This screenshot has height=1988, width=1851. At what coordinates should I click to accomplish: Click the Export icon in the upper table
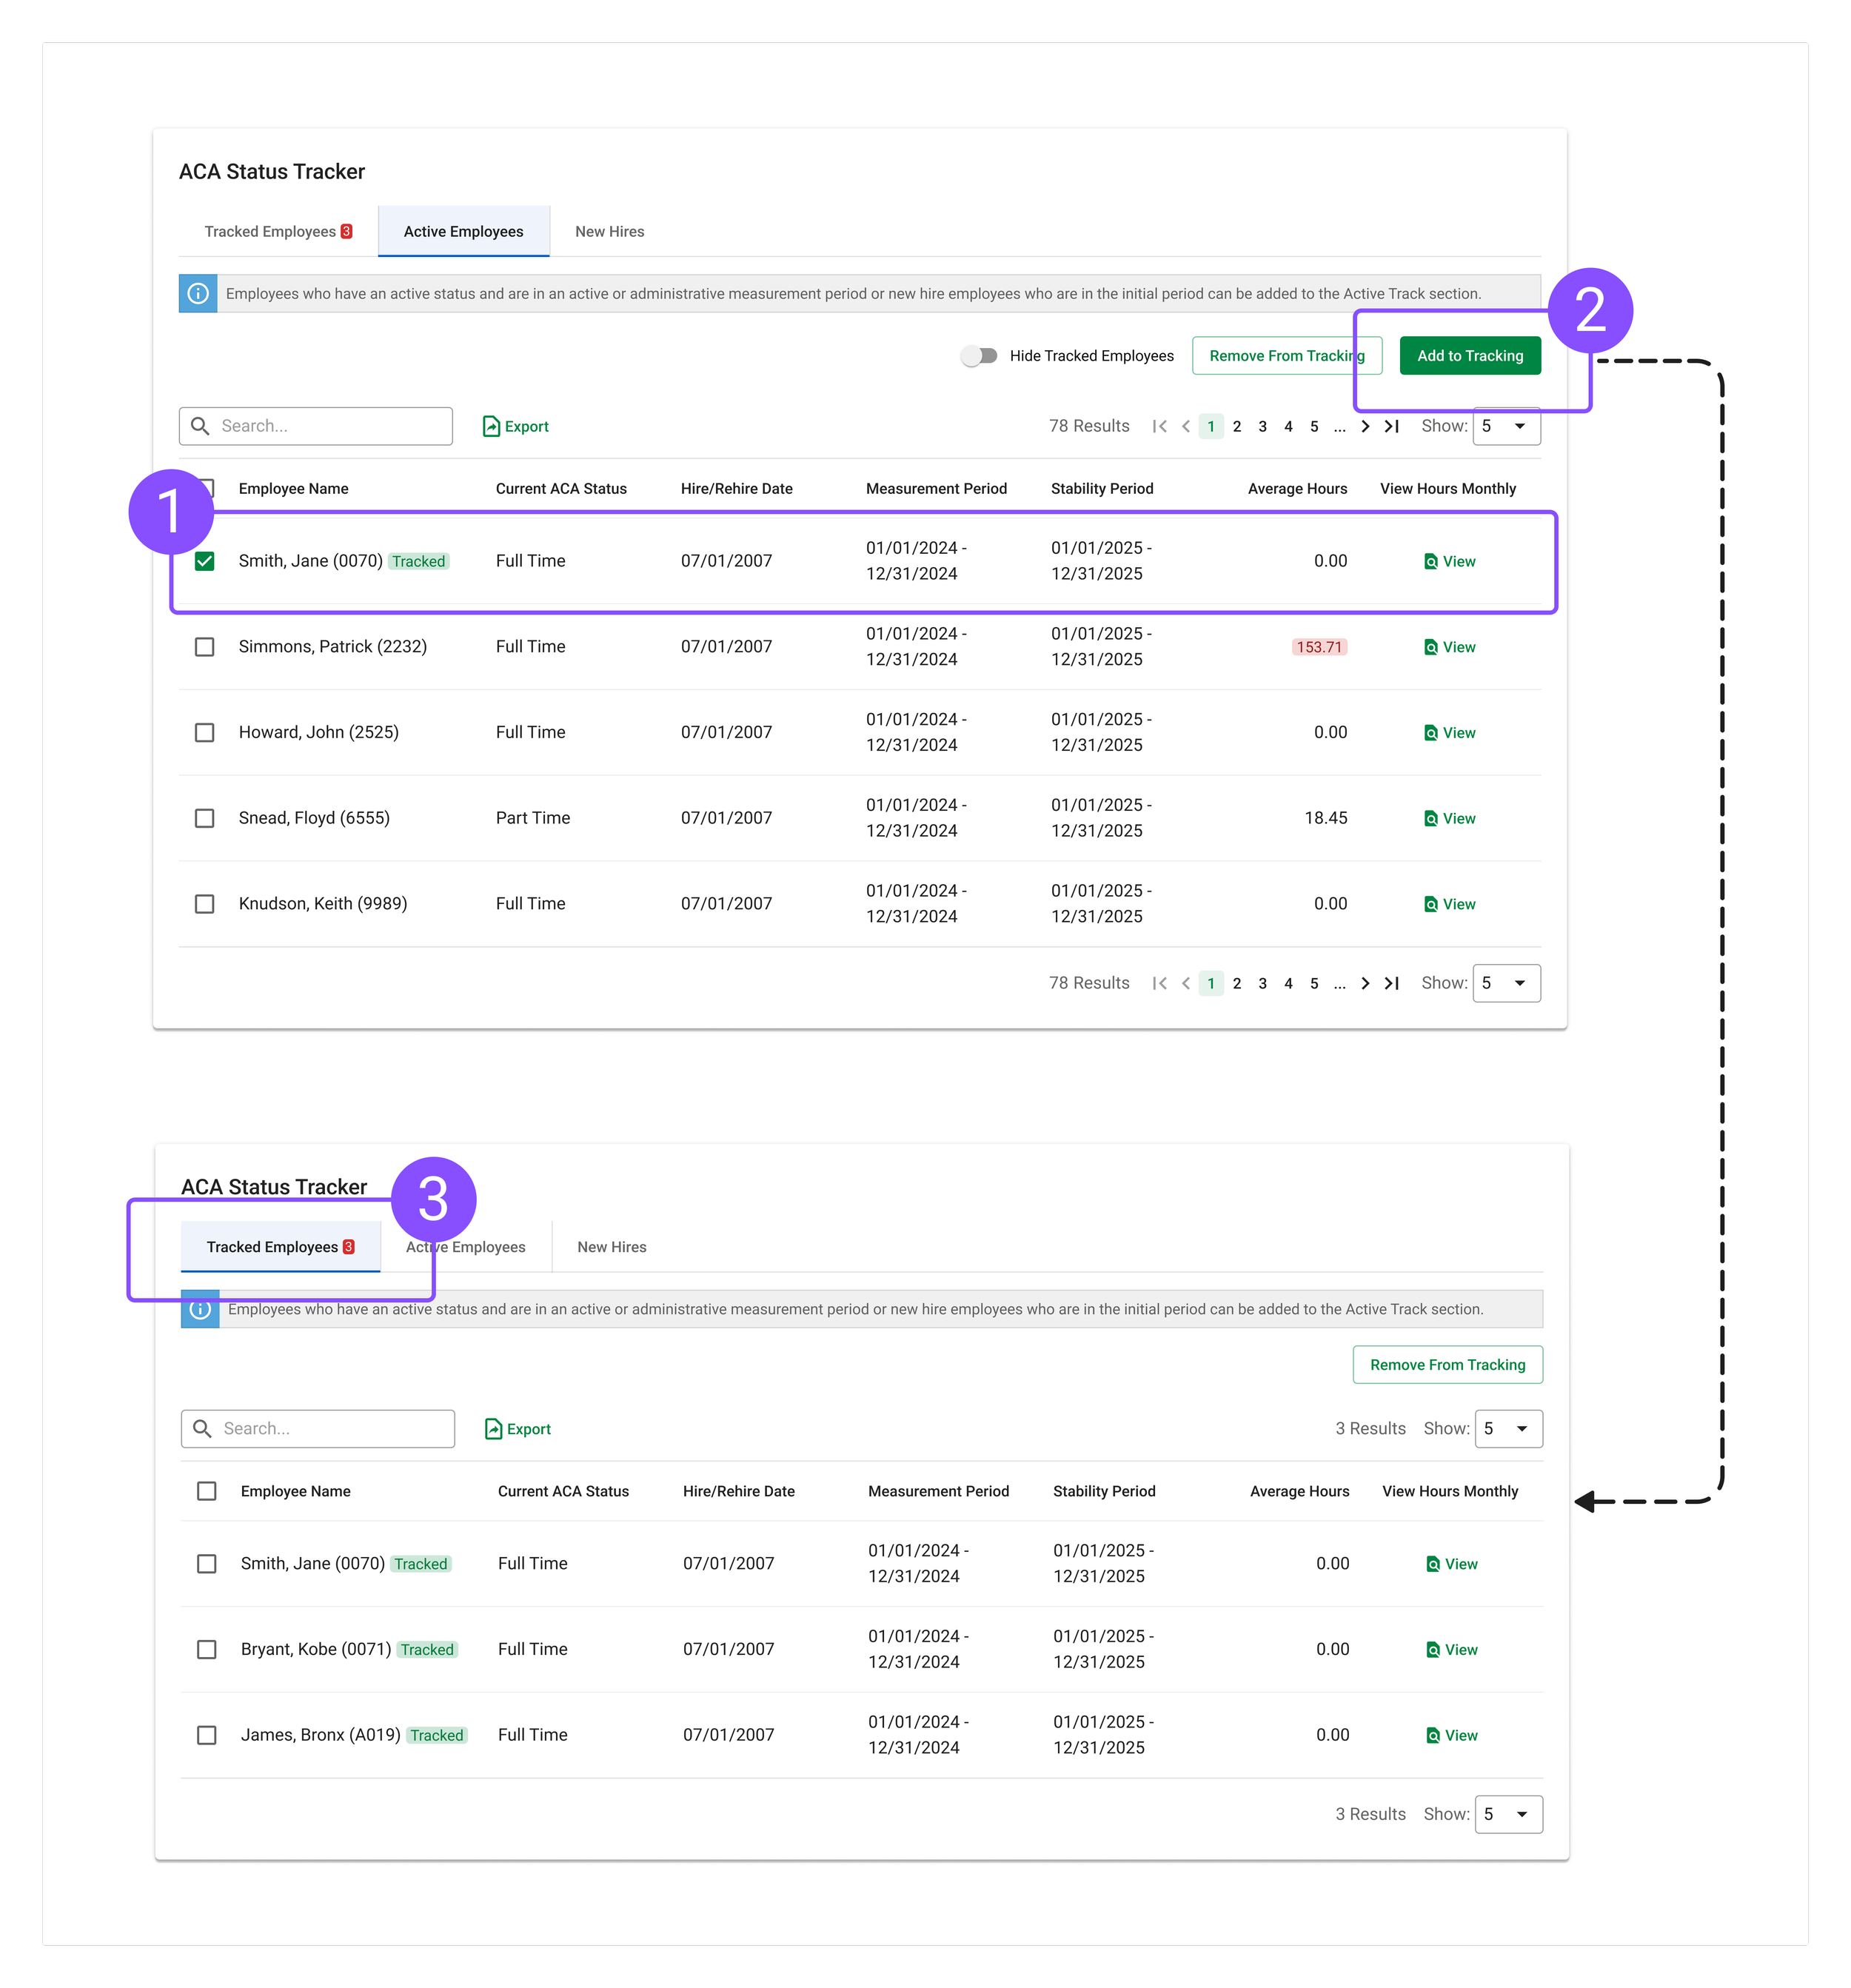[x=491, y=426]
